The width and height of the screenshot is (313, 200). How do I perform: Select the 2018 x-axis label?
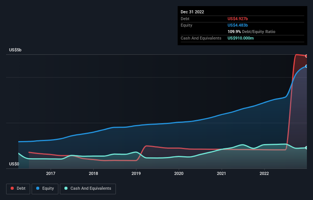93,173
